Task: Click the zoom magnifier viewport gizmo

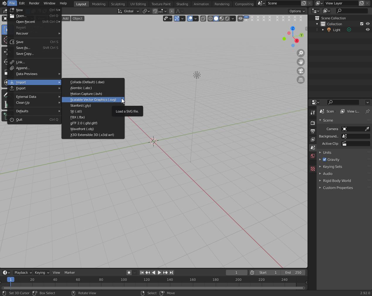Action: click(x=301, y=53)
